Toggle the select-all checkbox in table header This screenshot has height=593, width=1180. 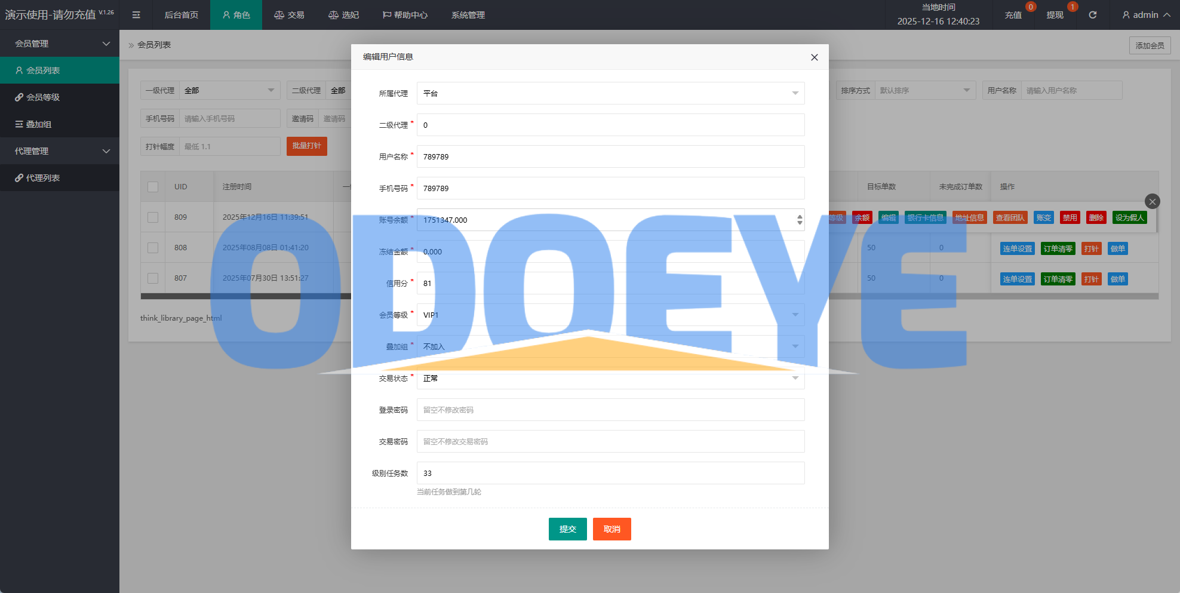click(x=153, y=187)
